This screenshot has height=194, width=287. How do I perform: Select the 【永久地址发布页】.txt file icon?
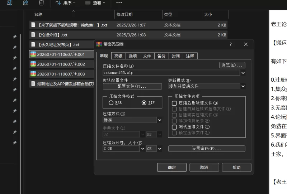33,44
